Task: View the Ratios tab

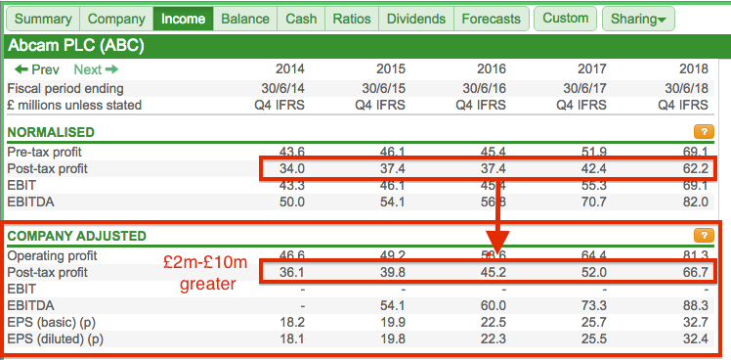Action: (352, 20)
